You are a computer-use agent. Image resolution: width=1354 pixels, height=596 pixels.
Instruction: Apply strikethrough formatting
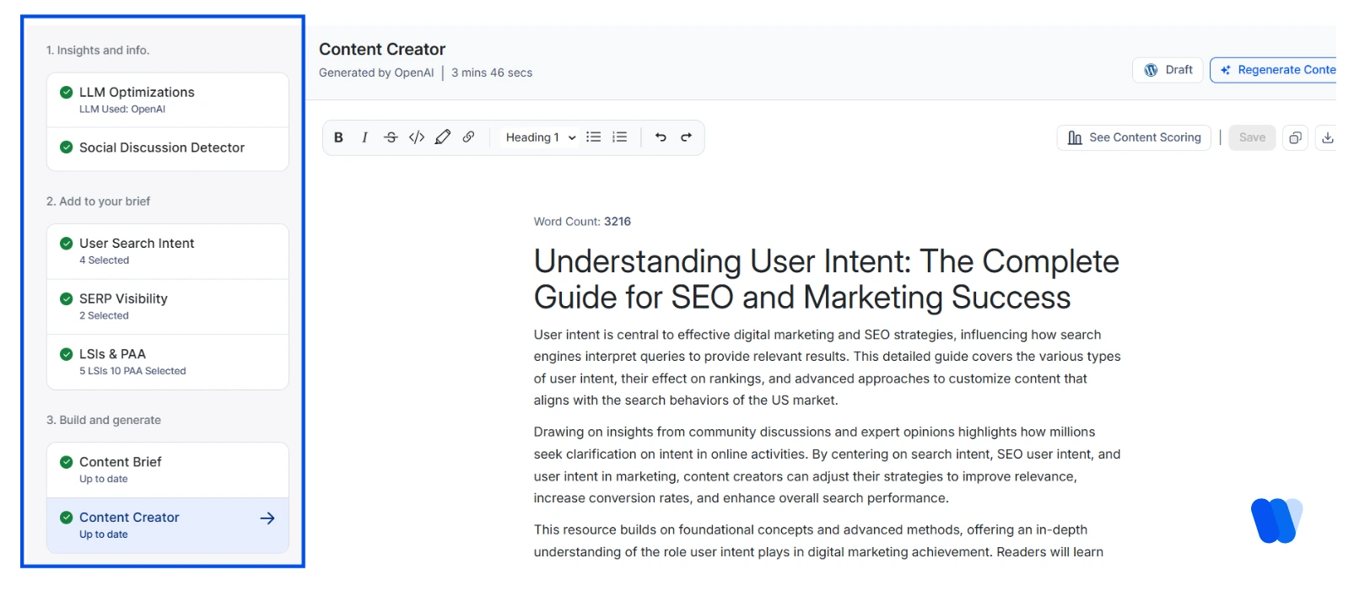coord(391,137)
